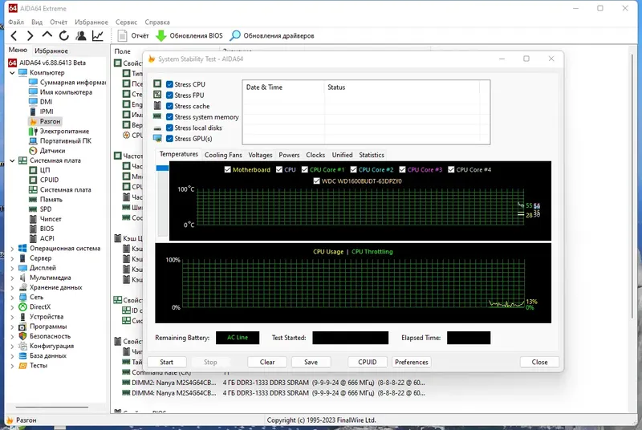Image resolution: width=642 pixels, height=430 pixels.
Task: Uncheck the Stress FPU checkbox
Action: tap(169, 95)
